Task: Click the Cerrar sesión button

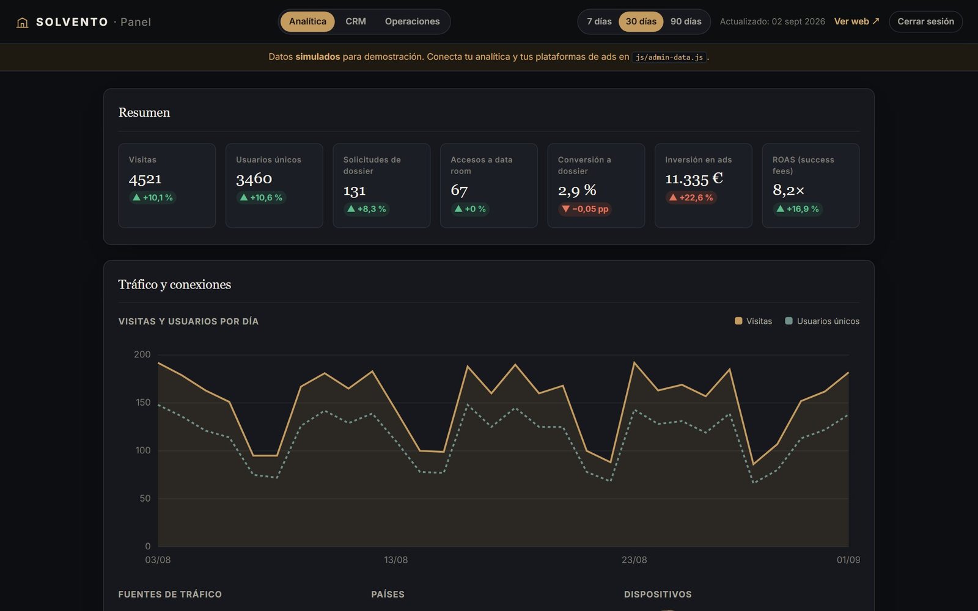Action: (x=925, y=21)
